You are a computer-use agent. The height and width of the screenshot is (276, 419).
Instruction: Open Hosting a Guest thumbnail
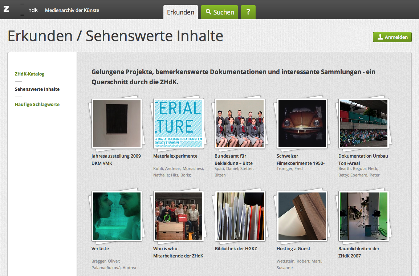tap(302, 216)
